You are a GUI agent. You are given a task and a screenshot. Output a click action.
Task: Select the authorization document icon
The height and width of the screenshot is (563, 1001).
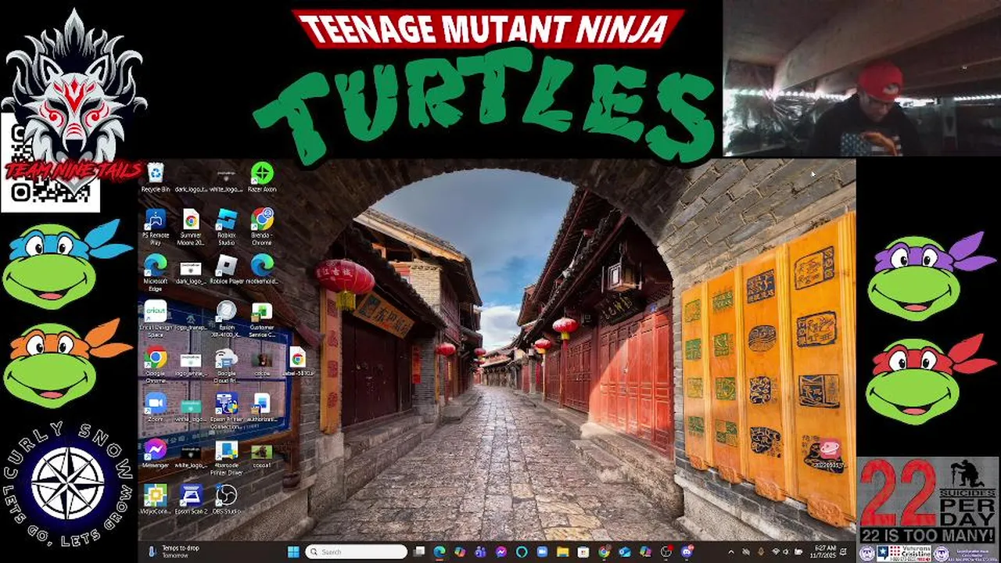point(262,407)
